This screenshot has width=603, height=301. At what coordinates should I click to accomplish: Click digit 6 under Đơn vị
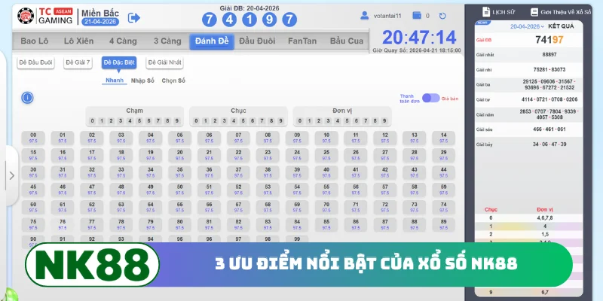[356, 121]
